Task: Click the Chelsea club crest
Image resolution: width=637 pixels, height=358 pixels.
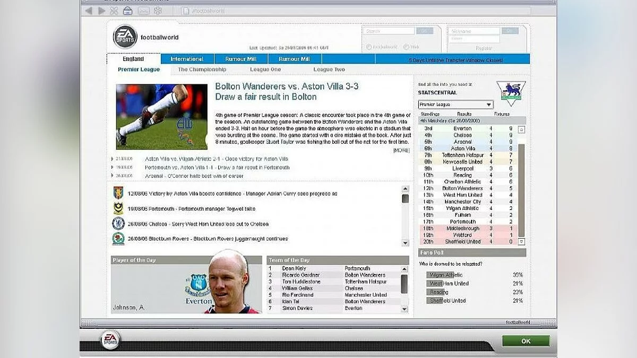Action: tap(118, 223)
